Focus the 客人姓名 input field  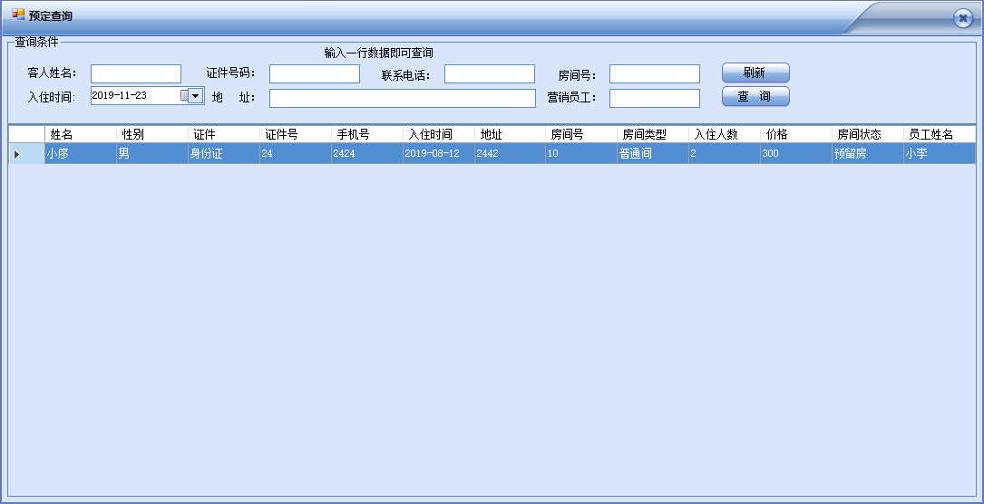pyautogui.click(x=136, y=73)
